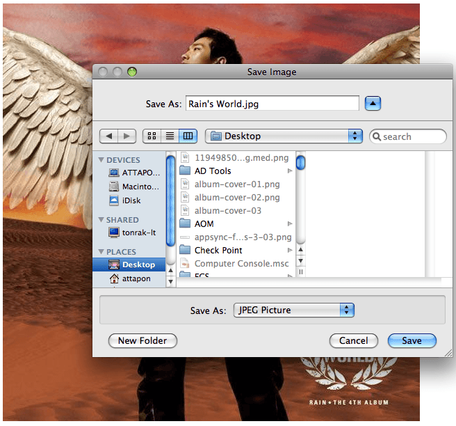Click the forward navigation arrow
The width and height of the screenshot is (456, 426).
[127, 136]
